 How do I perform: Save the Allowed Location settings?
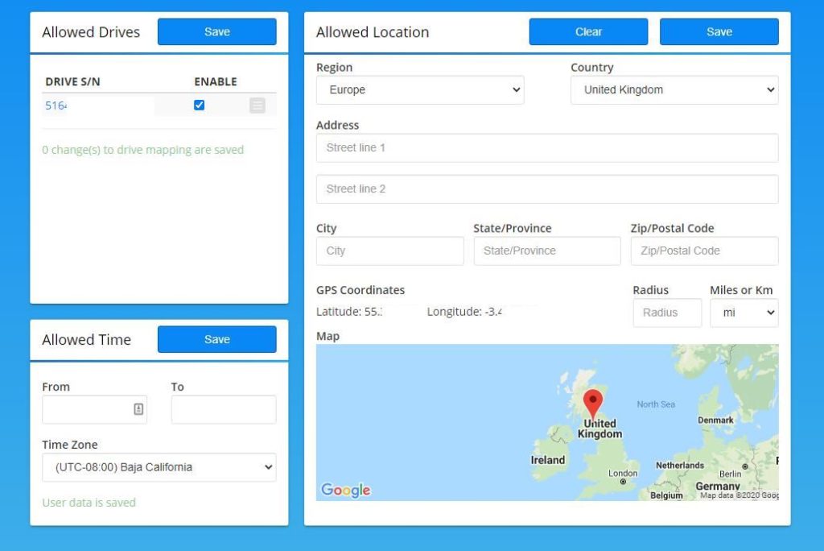pos(719,32)
